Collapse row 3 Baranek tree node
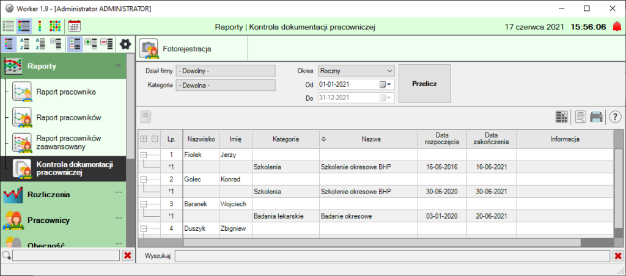 (144, 204)
